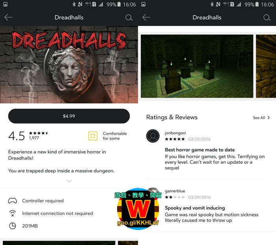This screenshot has height=245, width=276.
Task: Open the Dreadhalls cover banner image
Action: (x=69, y=65)
